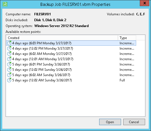The width and height of the screenshot is (151, 131).
Task: Click the Volumes included label
Action: [121, 14]
